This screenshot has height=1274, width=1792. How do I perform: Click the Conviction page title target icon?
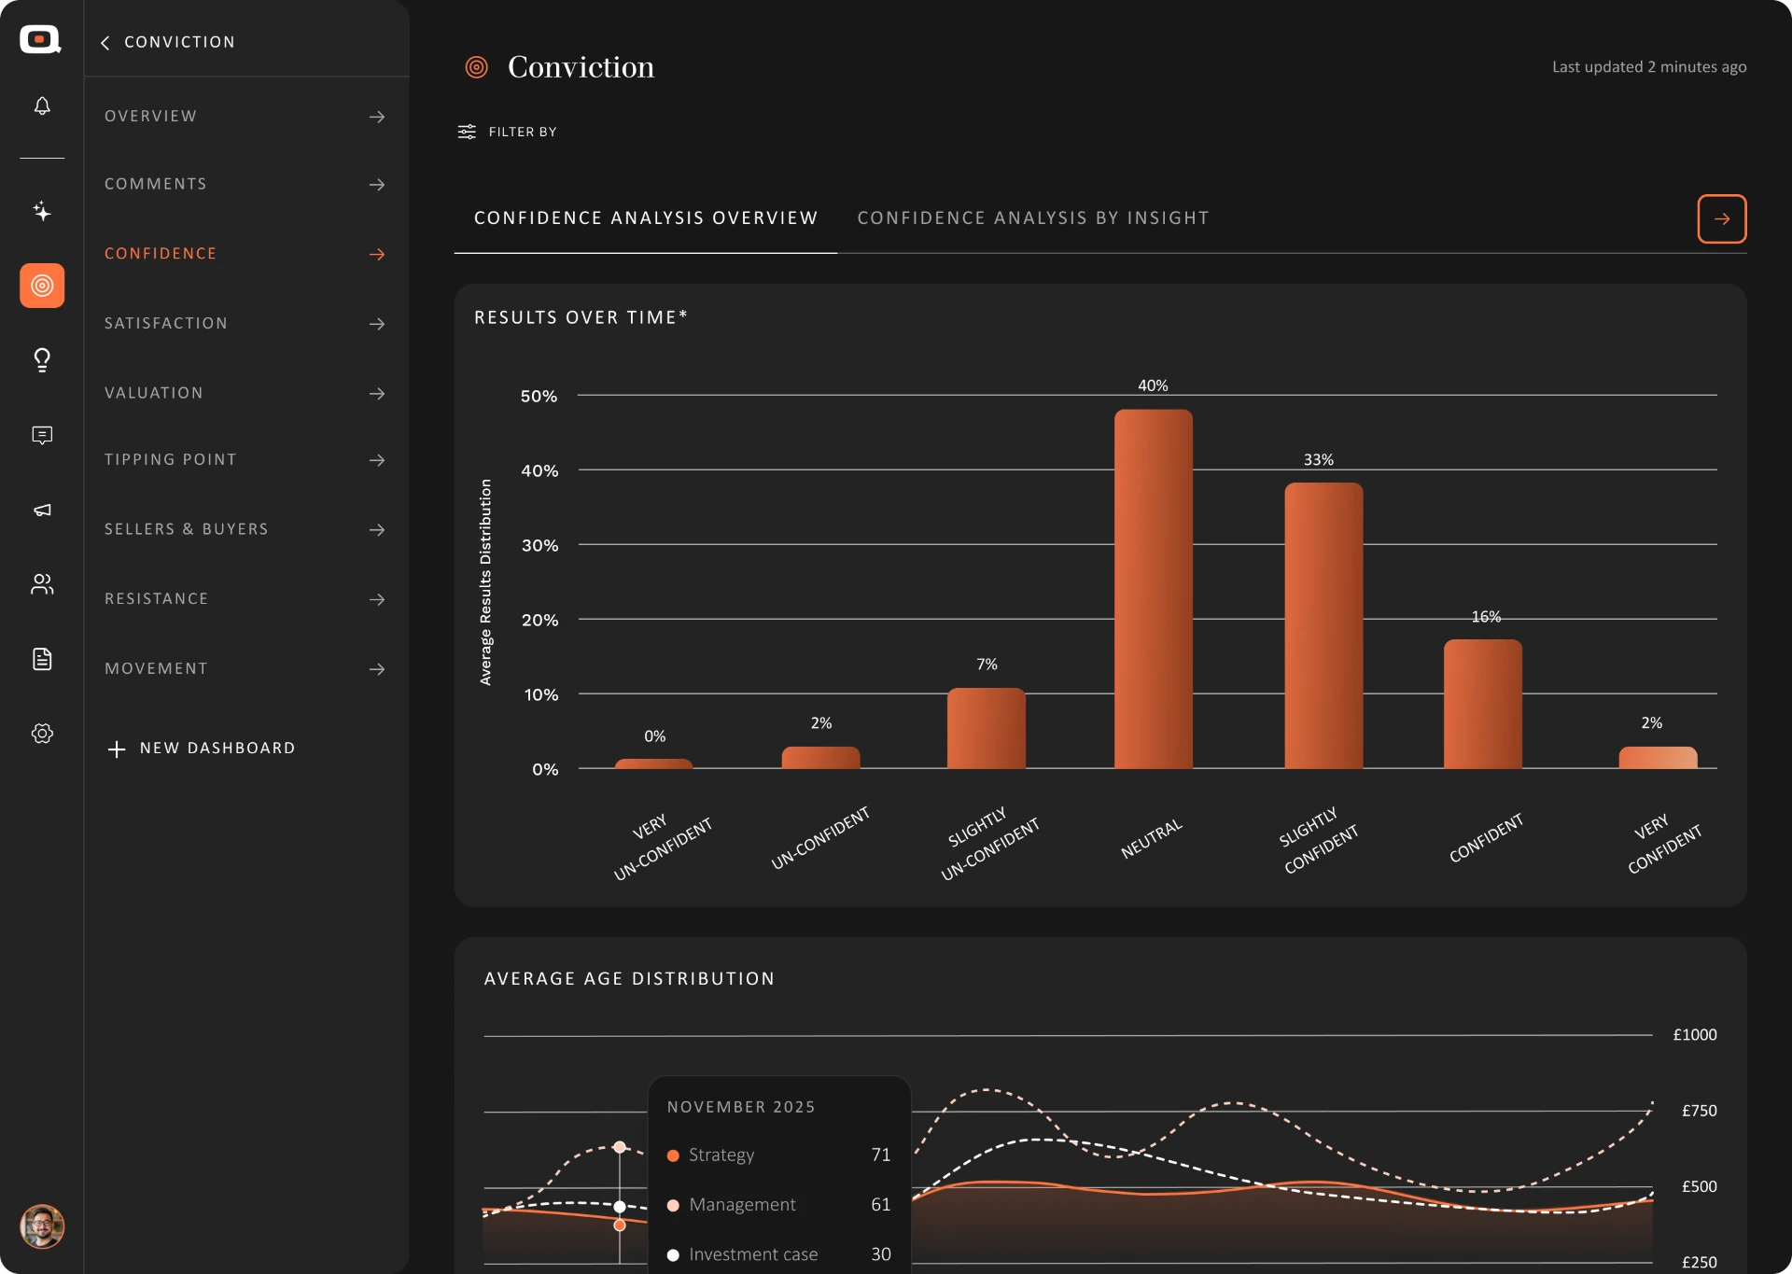477,67
